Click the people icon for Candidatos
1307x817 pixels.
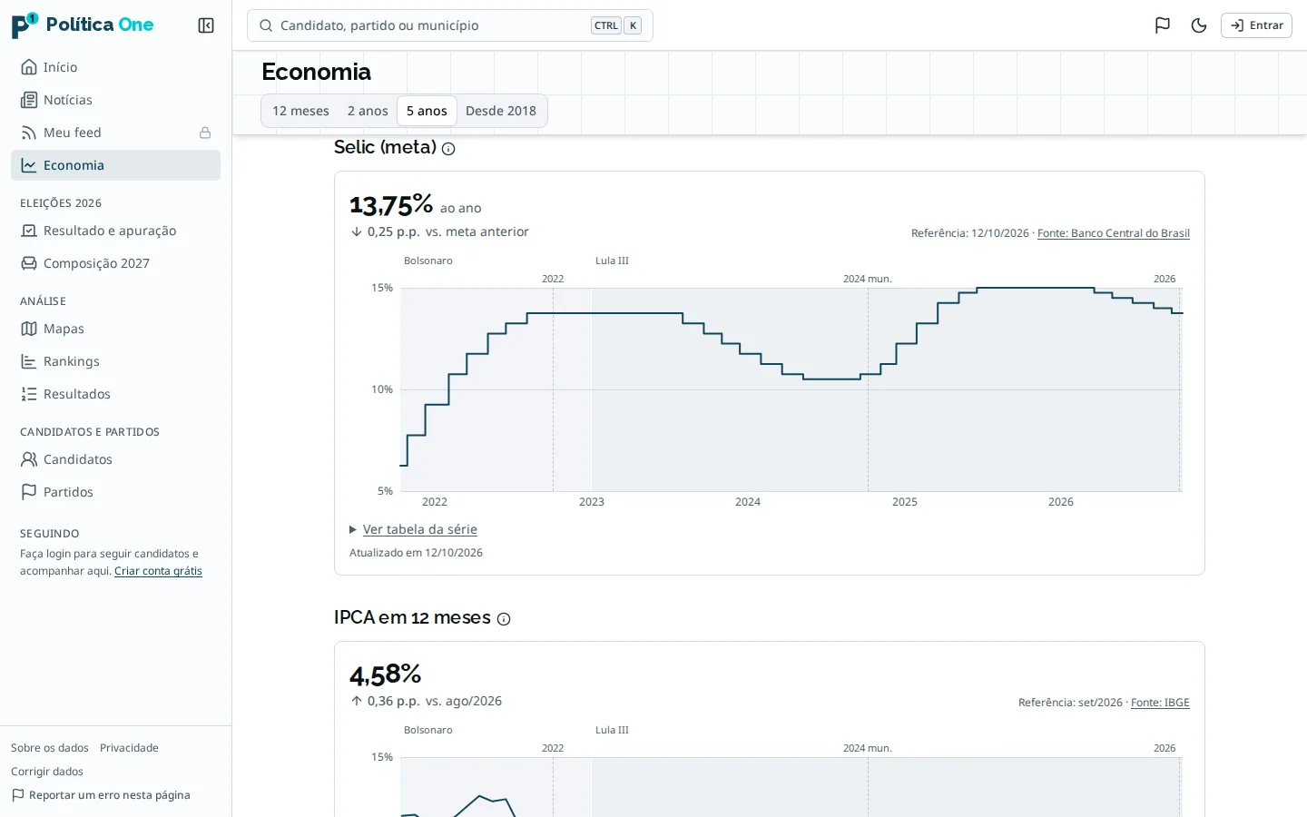(x=29, y=459)
